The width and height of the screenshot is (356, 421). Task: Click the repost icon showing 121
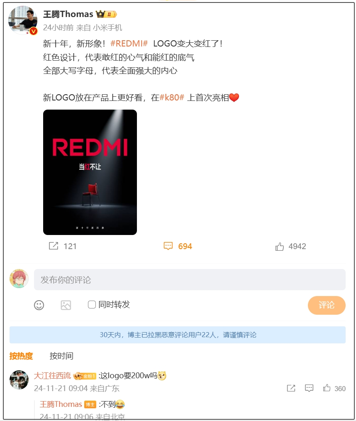click(54, 246)
